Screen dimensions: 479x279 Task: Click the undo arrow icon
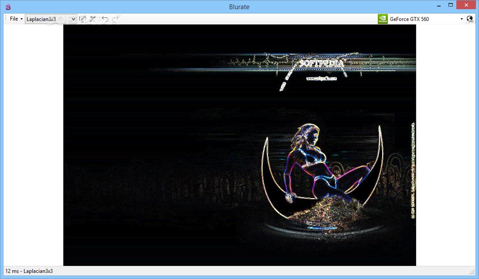click(105, 19)
